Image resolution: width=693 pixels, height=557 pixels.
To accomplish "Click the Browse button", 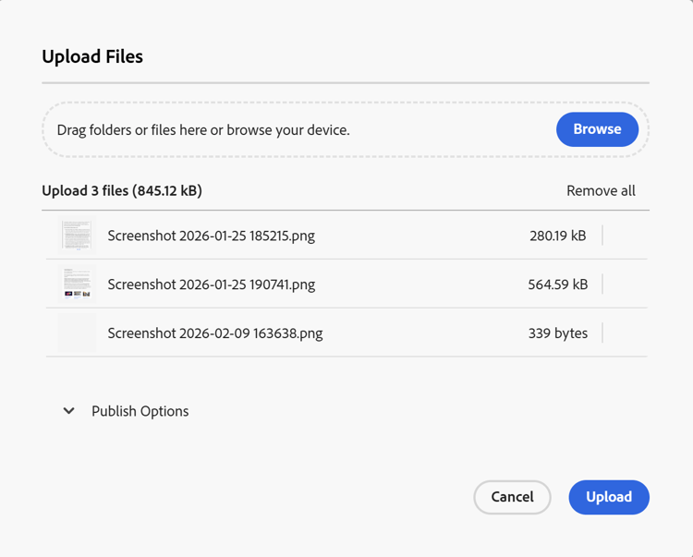I will click(597, 129).
